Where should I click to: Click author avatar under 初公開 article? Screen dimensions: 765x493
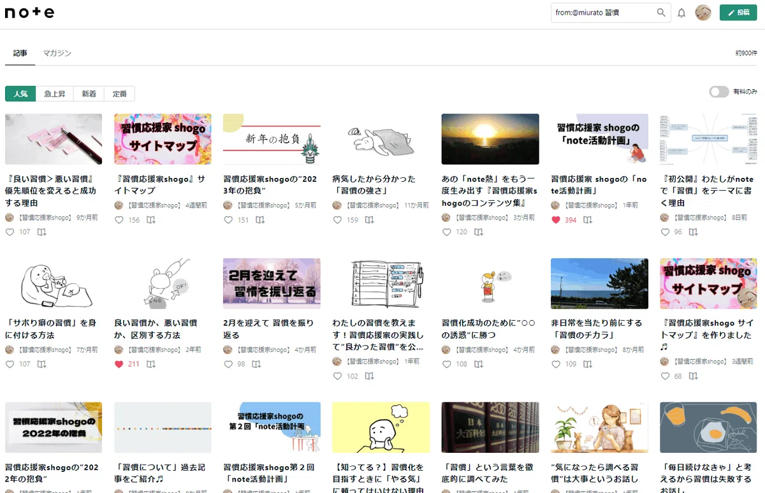(664, 217)
